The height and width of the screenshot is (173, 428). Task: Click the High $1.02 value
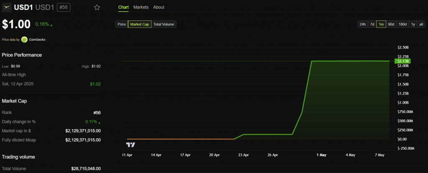click(x=96, y=66)
